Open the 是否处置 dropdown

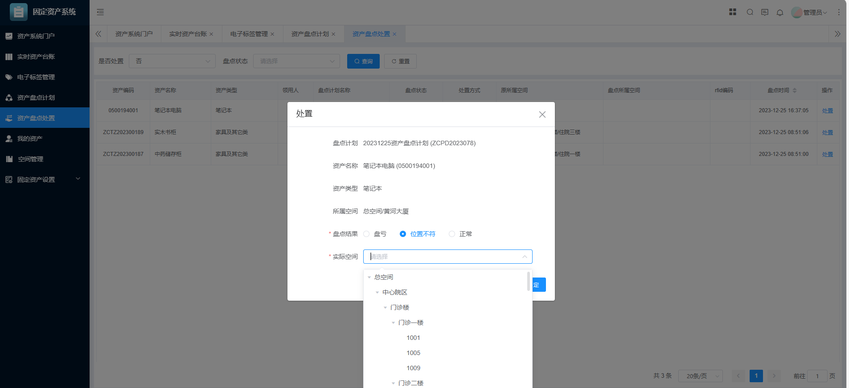coord(172,61)
